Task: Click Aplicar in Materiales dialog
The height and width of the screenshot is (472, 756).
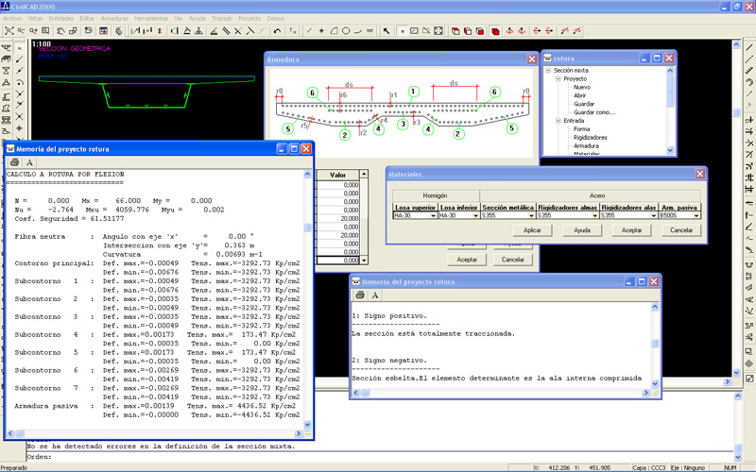Action: [531, 230]
